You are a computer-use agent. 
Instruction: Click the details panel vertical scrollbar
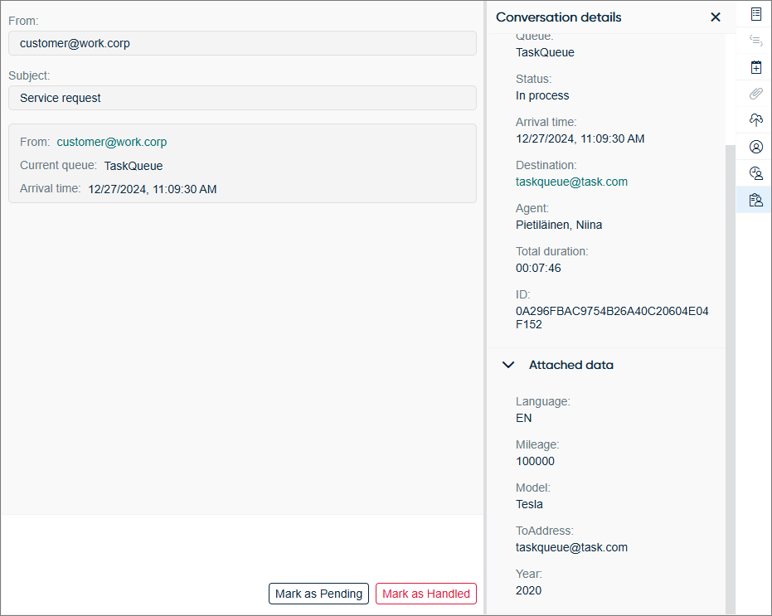click(731, 379)
